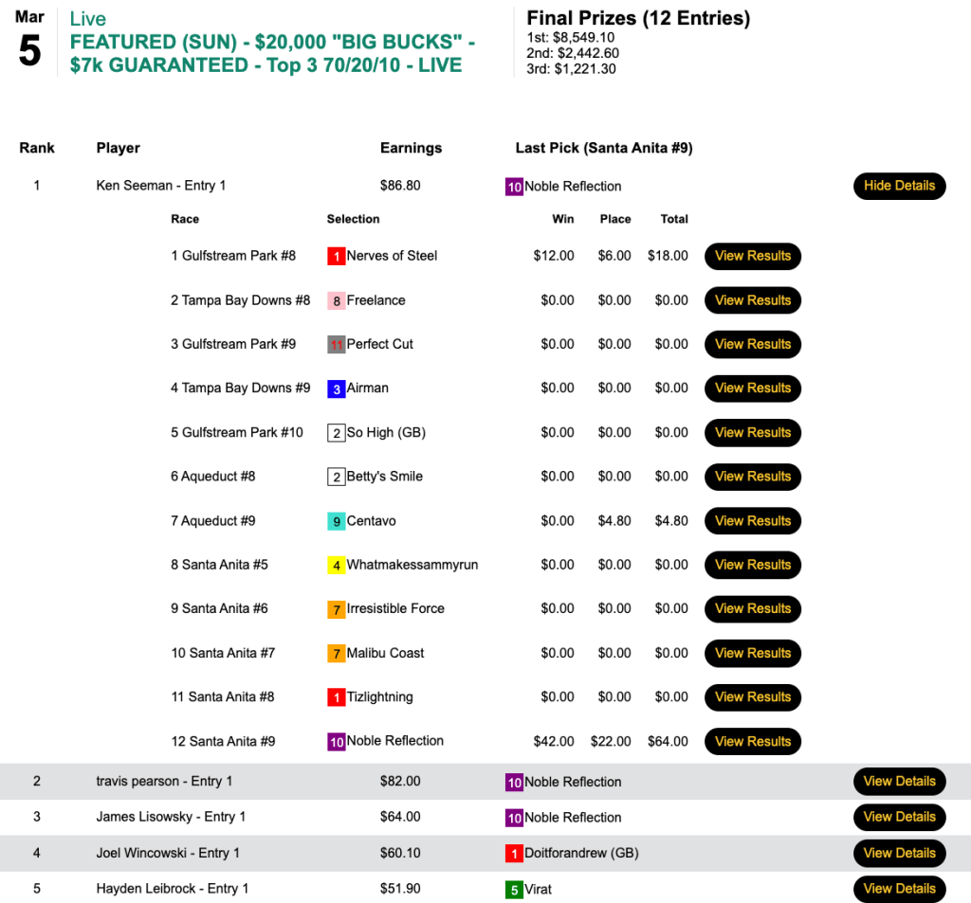Open Hayden Leibrock's entry details
The height and width of the screenshot is (903, 971).
pyautogui.click(x=899, y=889)
